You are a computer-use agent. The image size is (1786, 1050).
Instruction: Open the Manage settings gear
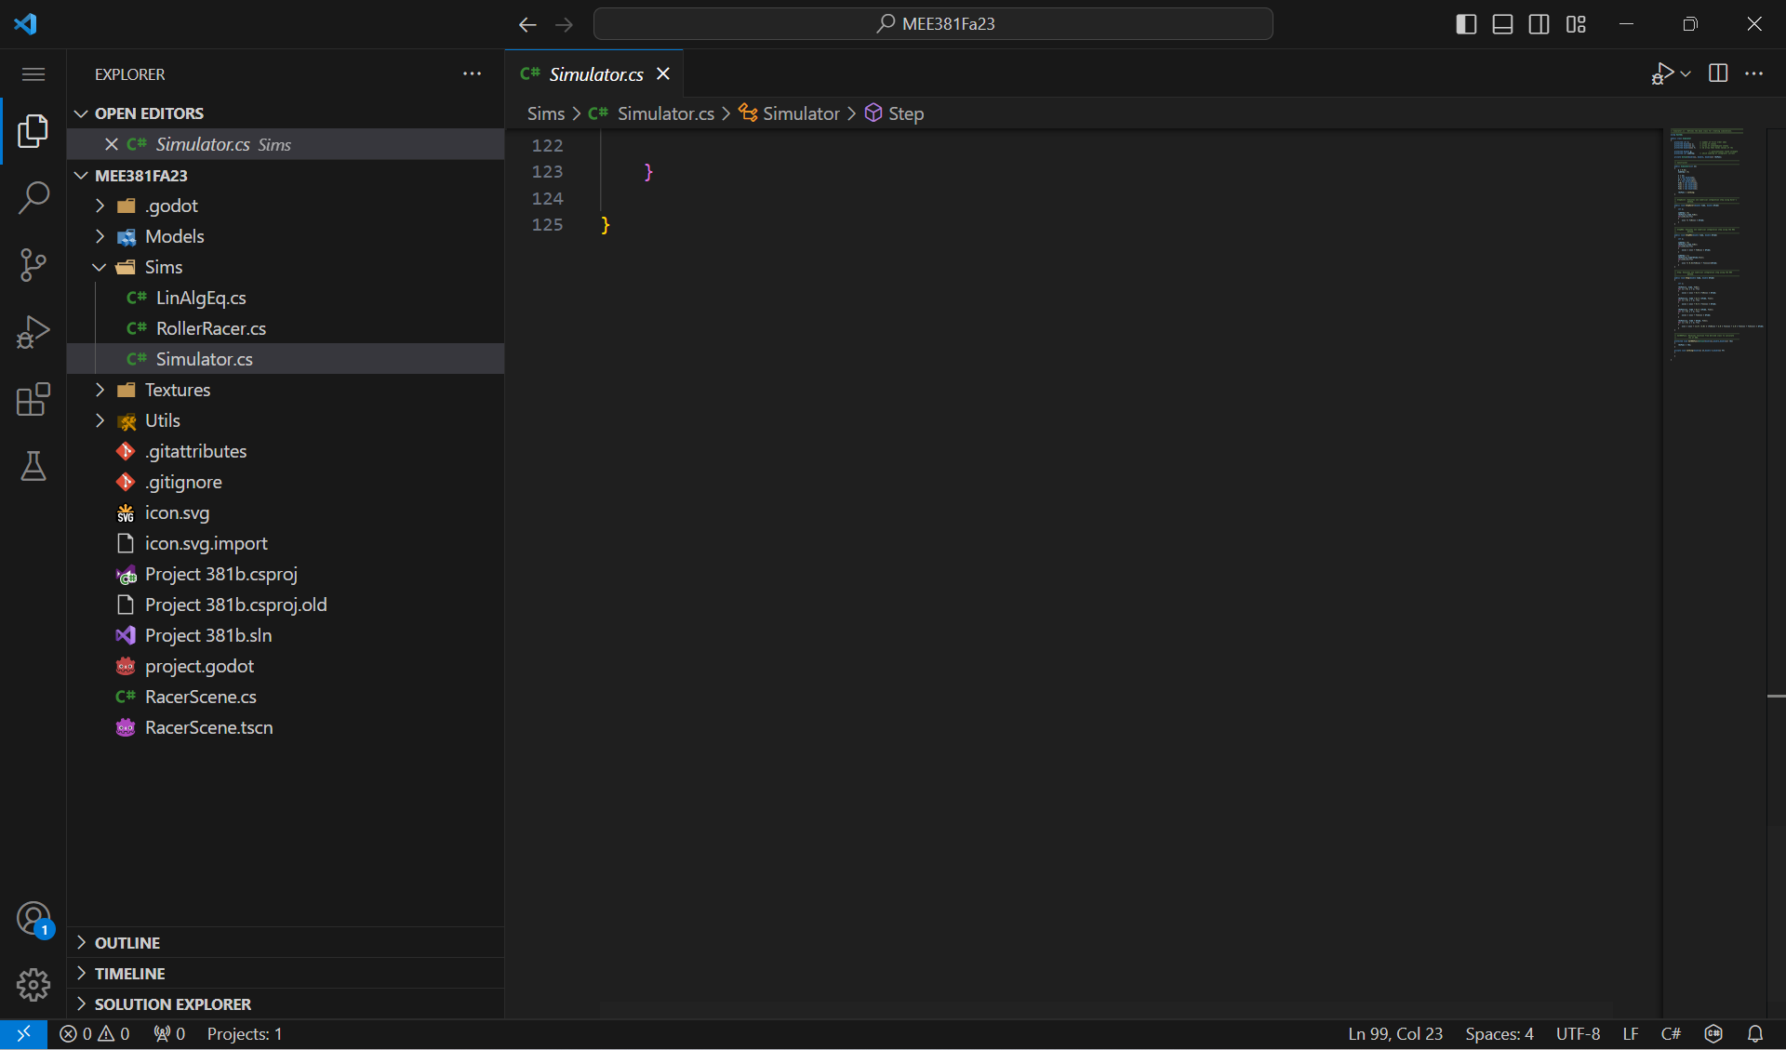point(33,985)
